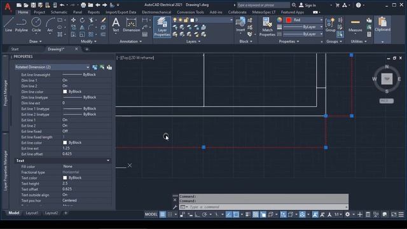Click the Dim line color ByBlock swatch
The width and height of the screenshot is (407, 229).
(65, 92)
